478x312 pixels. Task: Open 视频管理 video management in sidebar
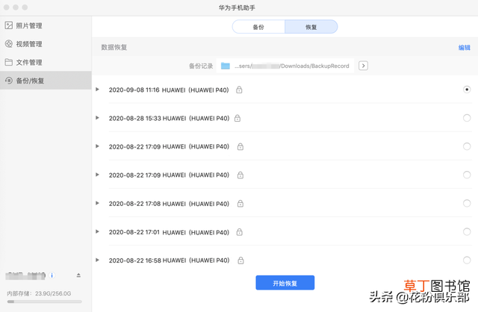[x=46, y=44]
